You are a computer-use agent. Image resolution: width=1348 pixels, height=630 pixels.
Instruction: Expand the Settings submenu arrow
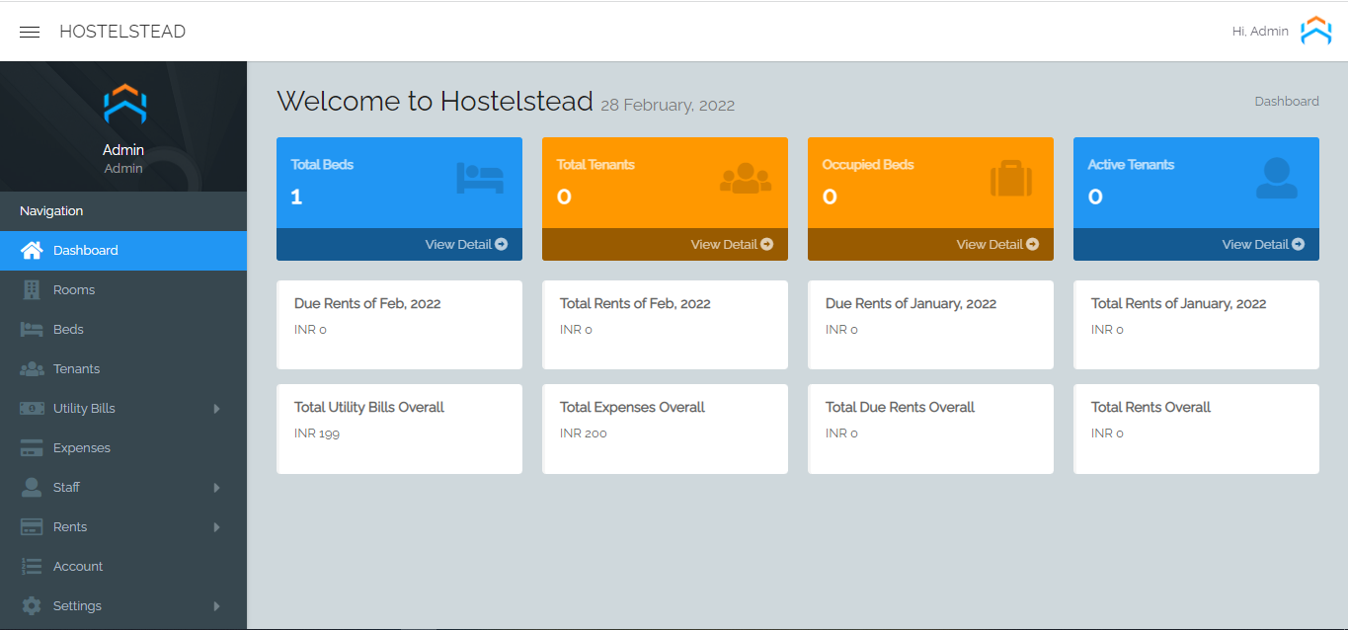click(217, 606)
